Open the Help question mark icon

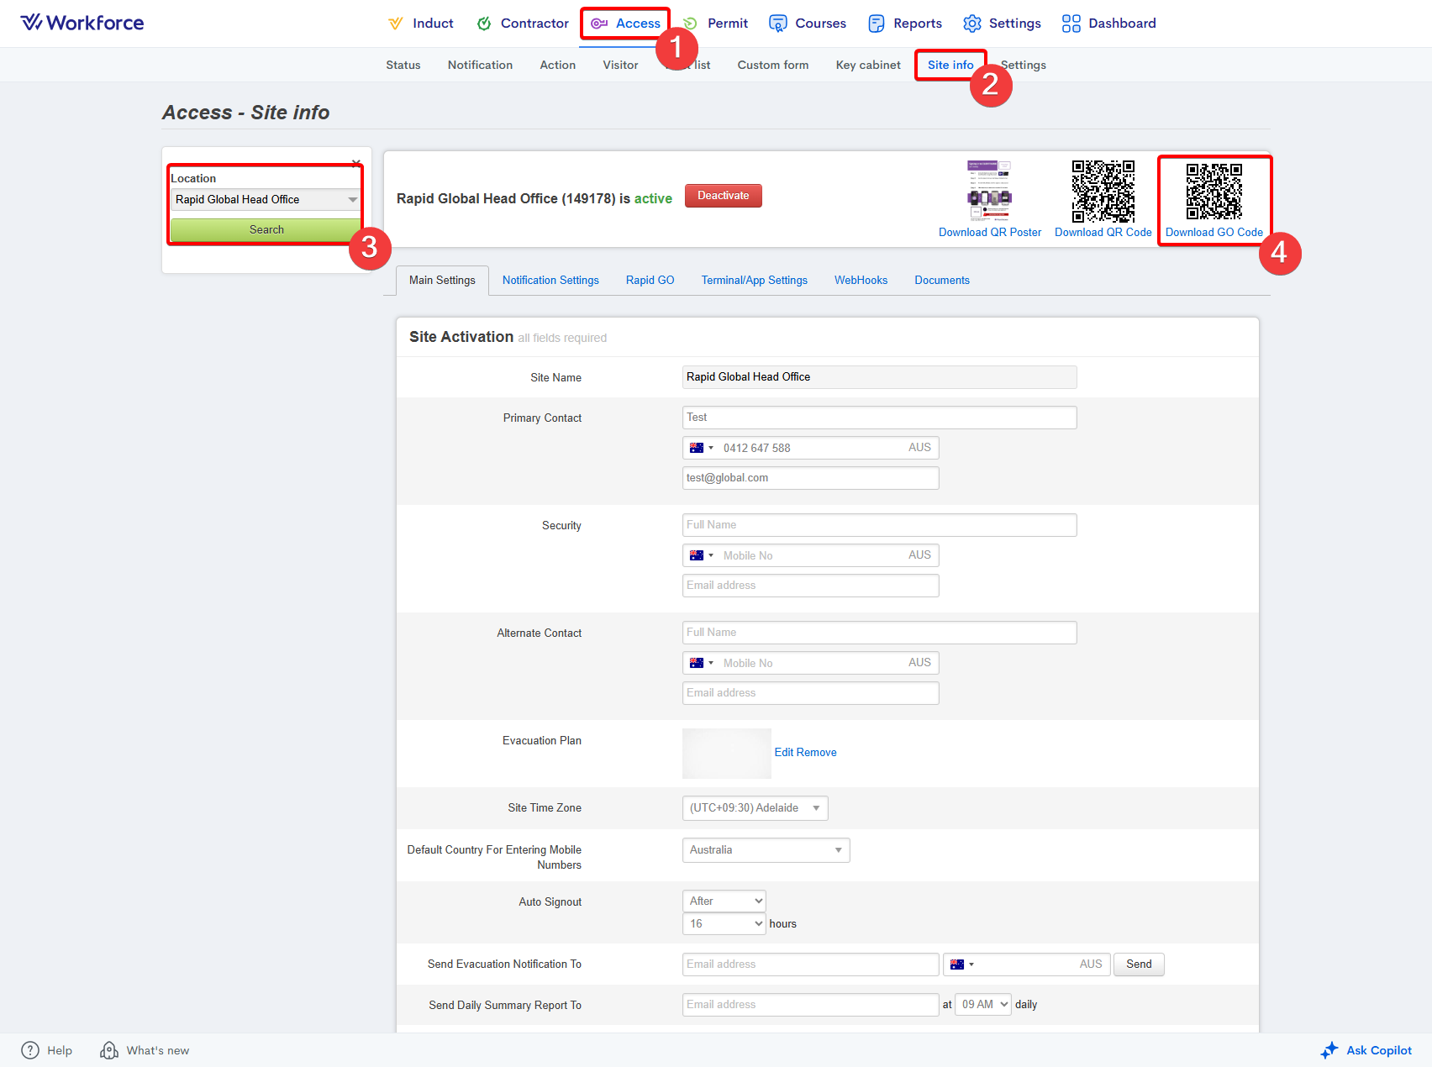tap(30, 1050)
